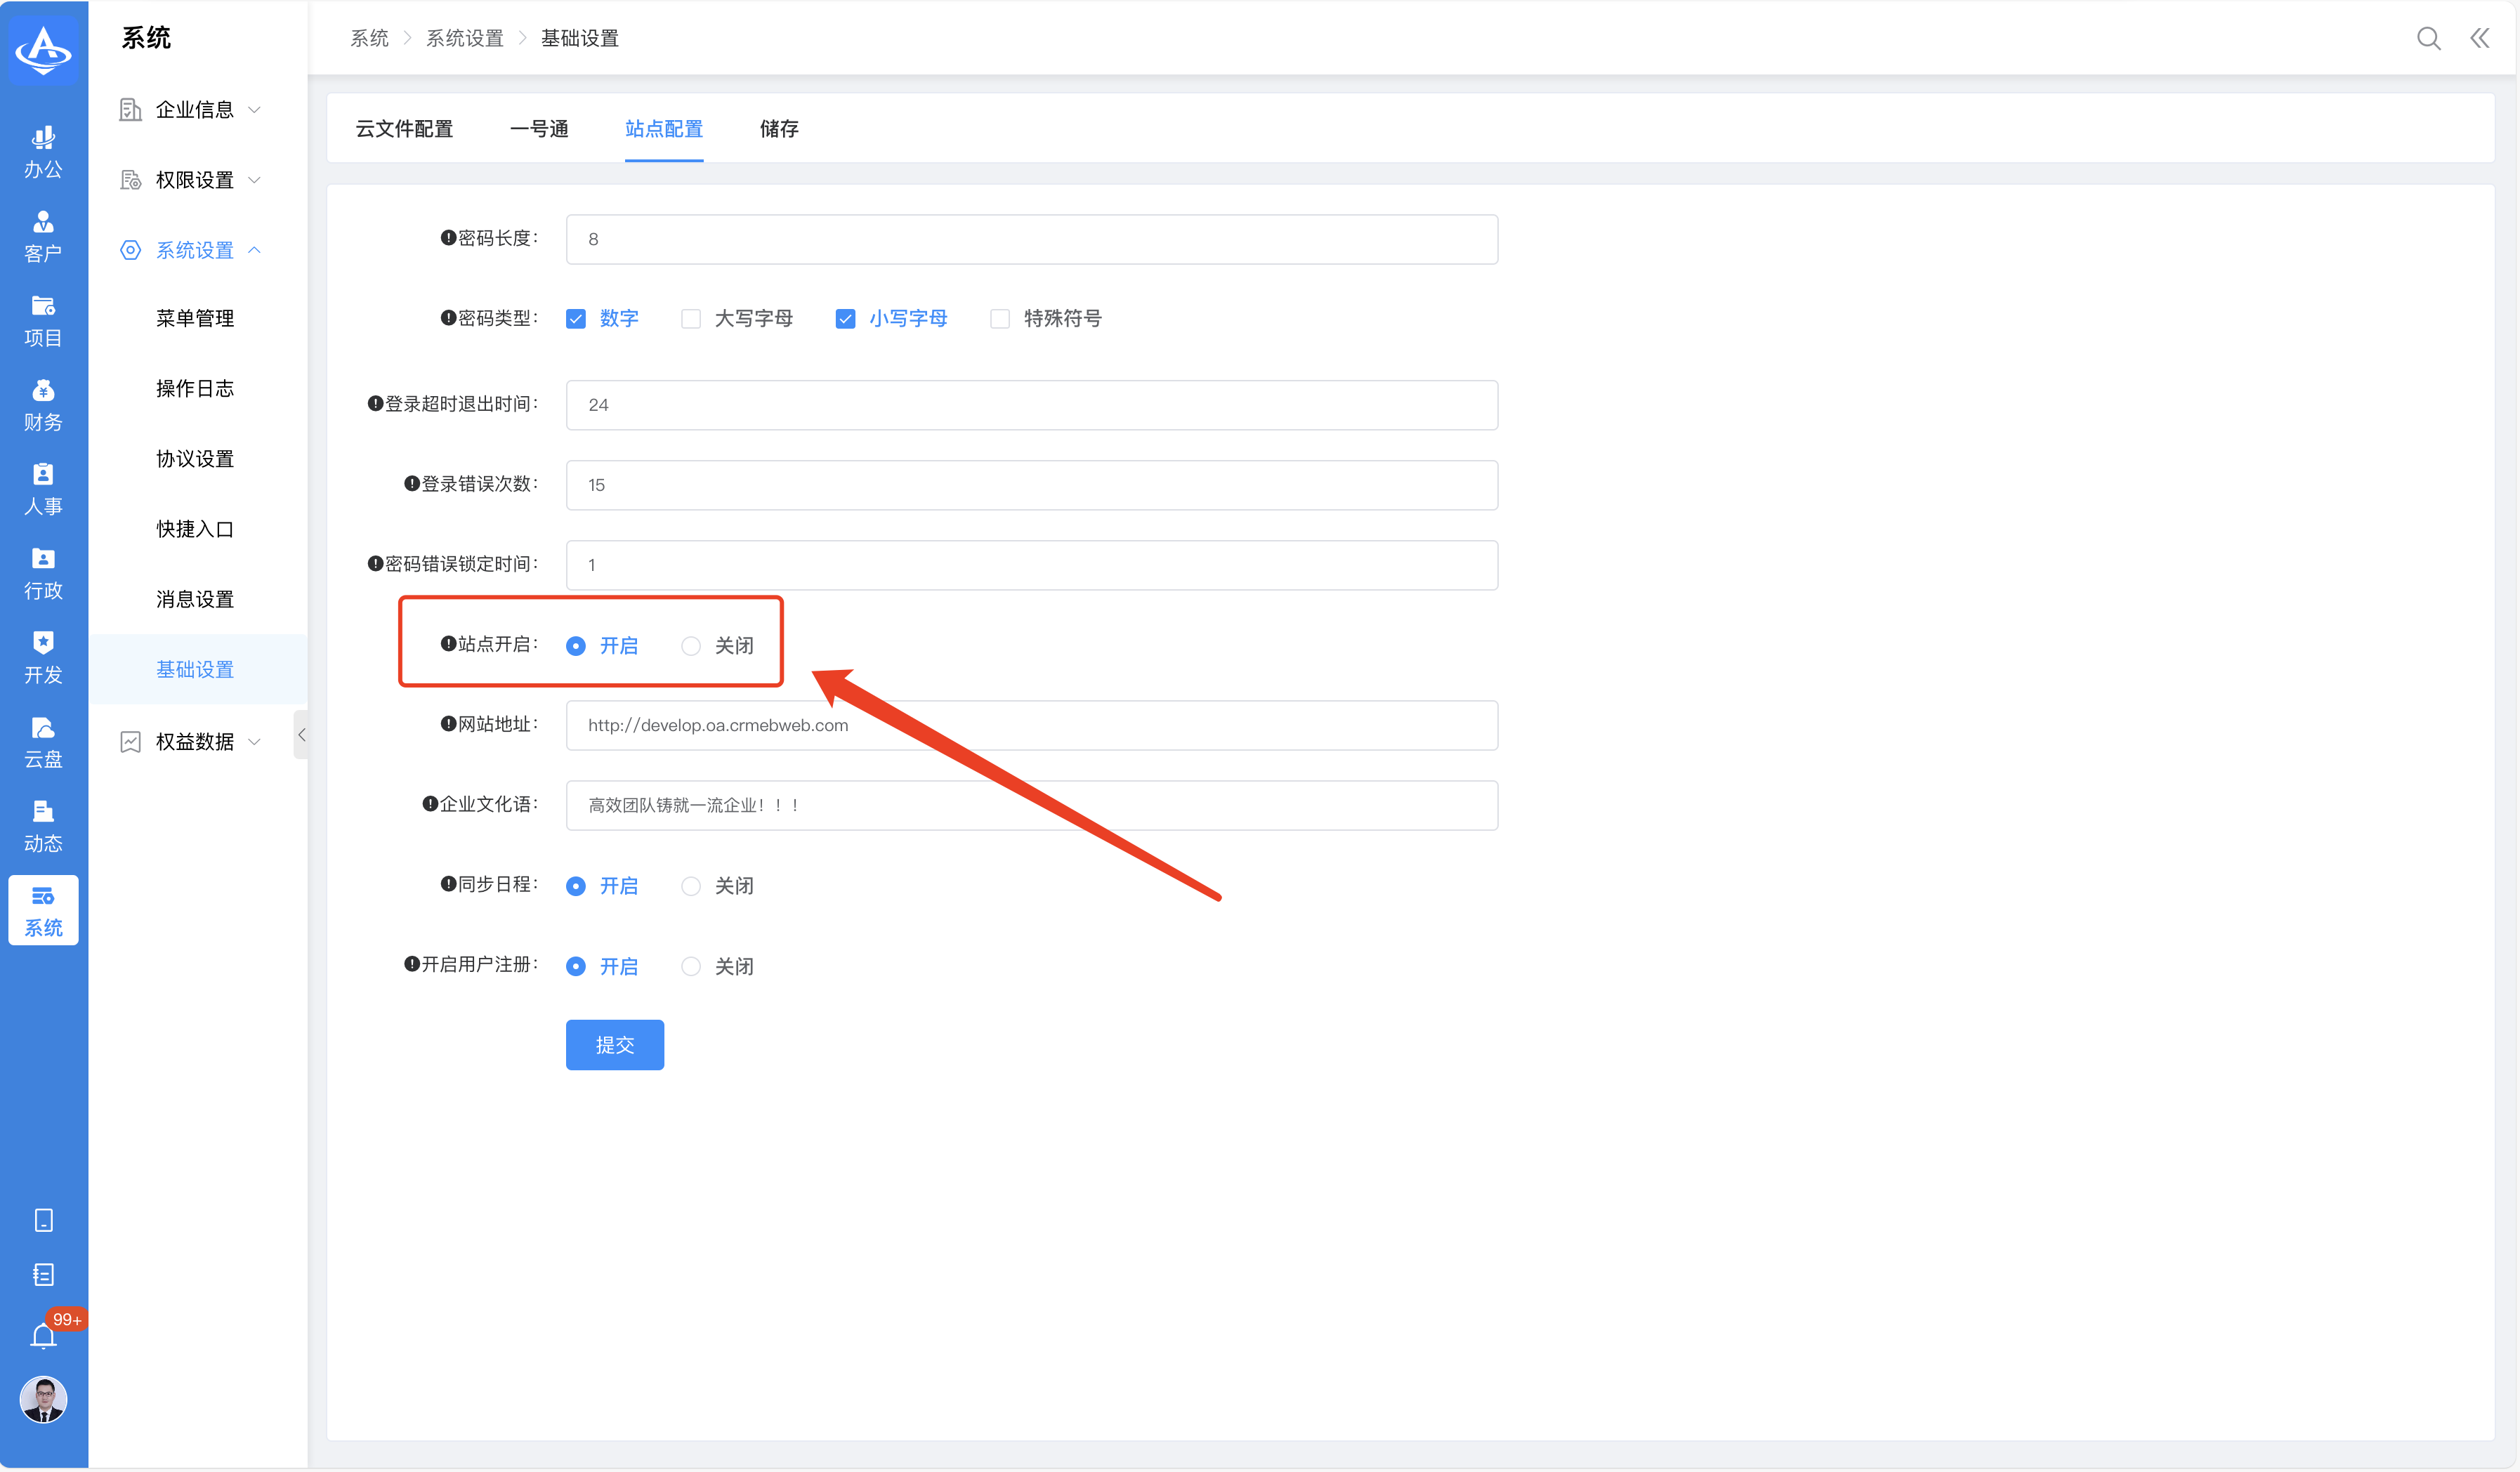Enable the 特殊符号 checkbox
Image resolution: width=2520 pixels, height=1472 pixels.
[x=1000, y=319]
